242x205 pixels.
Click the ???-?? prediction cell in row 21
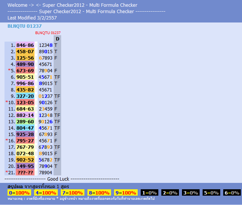point(25,172)
